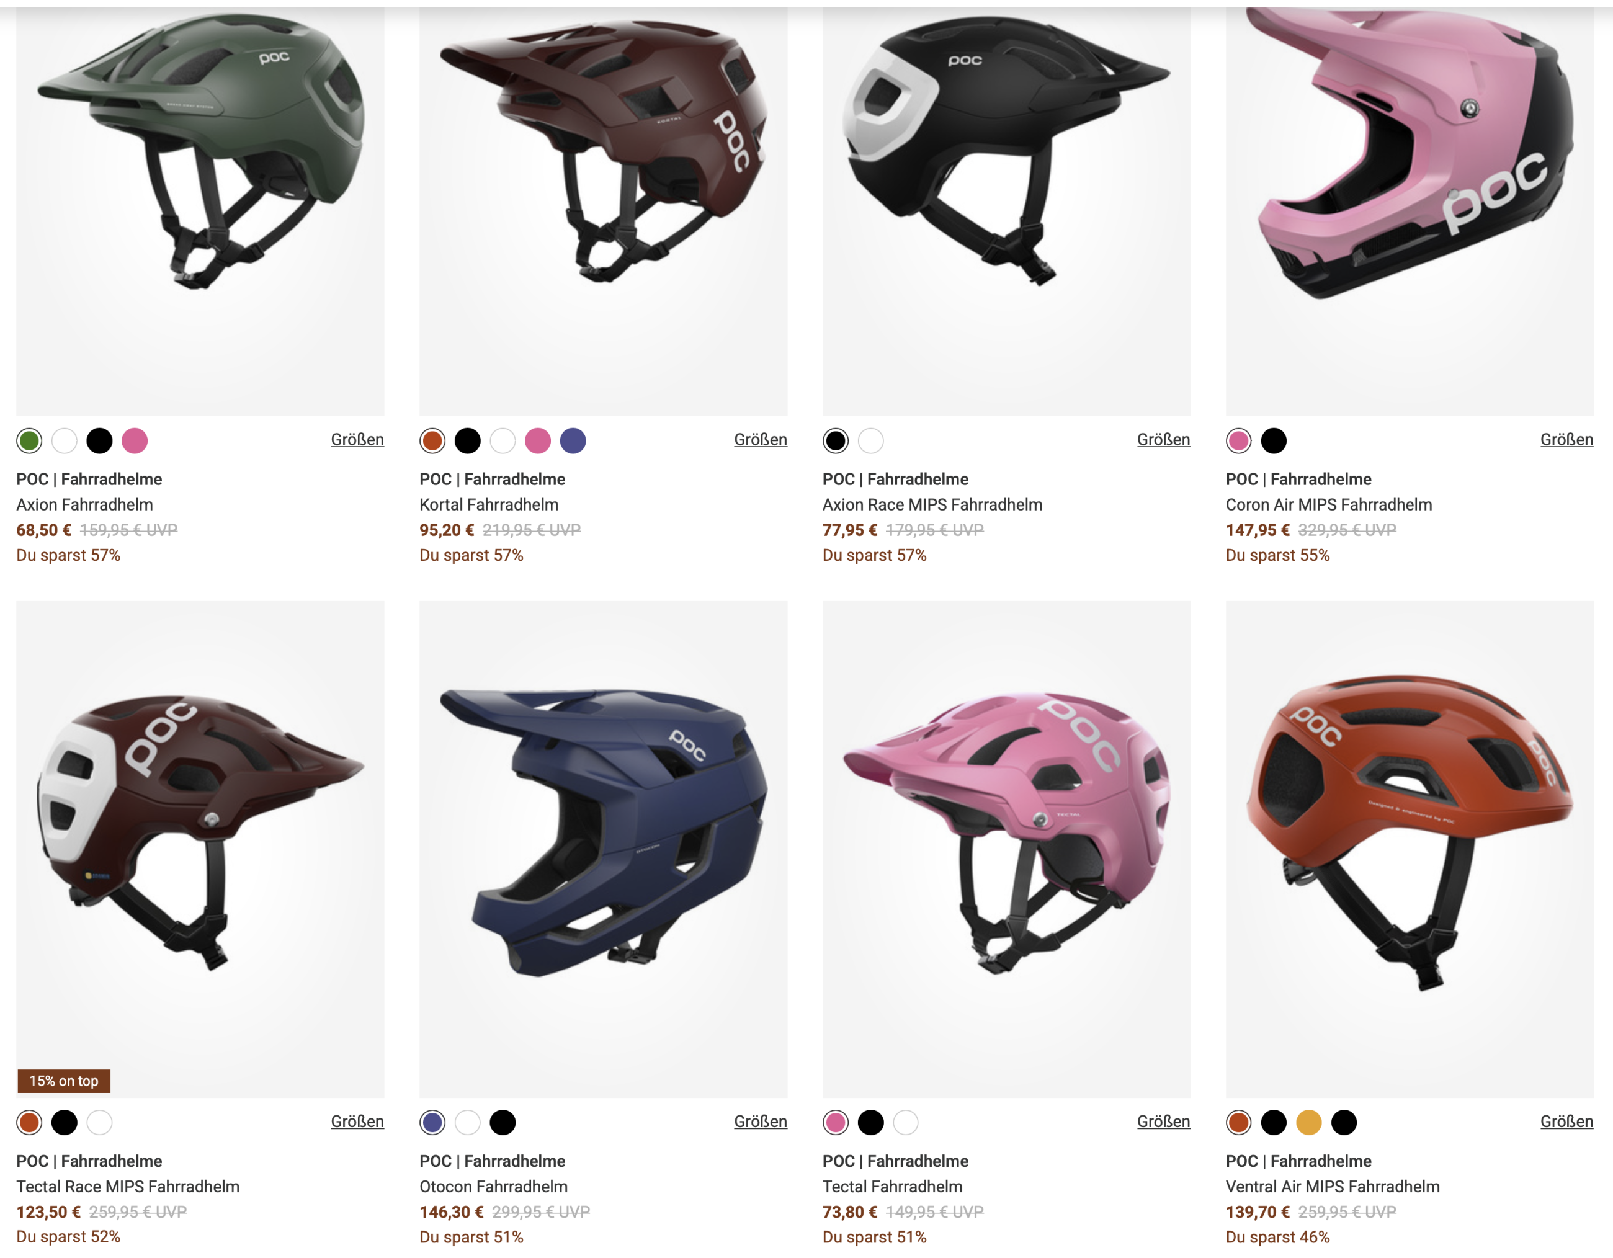
Task: Show Größen for Otocon Fahrradhelm
Action: (761, 1122)
